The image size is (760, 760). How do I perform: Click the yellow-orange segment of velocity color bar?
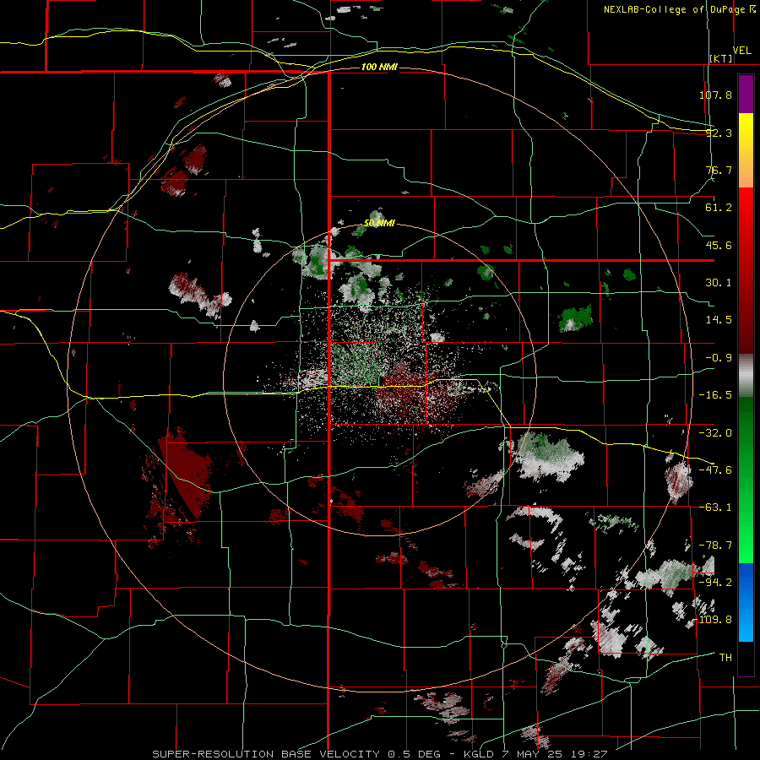pyautogui.click(x=746, y=150)
